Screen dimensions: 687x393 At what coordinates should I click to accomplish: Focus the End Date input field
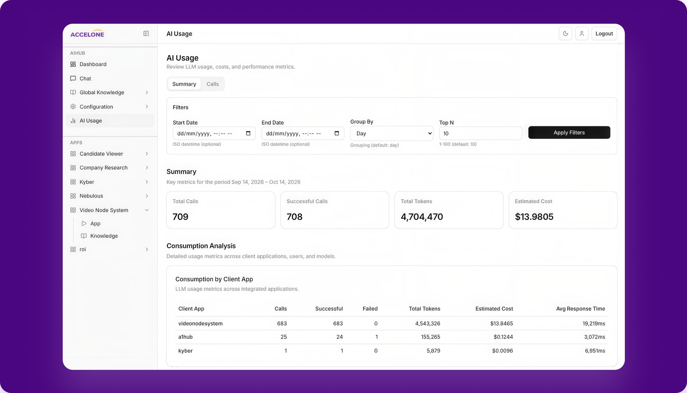tap(303, 133)
